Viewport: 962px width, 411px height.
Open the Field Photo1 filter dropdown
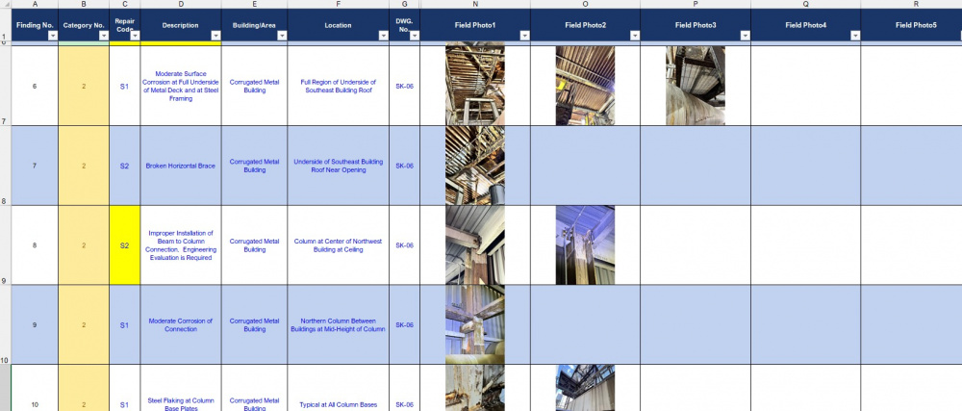point(524,37)
